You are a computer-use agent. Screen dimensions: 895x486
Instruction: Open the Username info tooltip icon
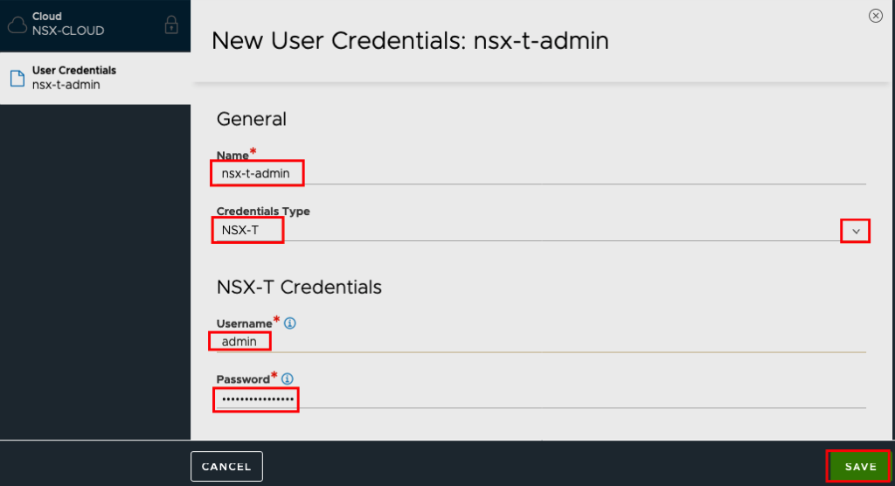290,323
